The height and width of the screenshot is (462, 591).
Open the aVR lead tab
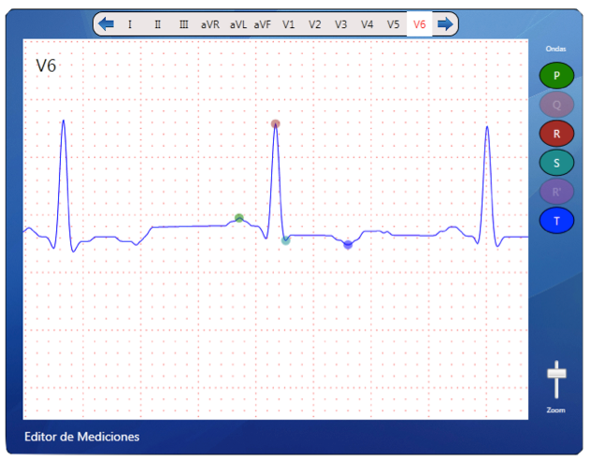(210, 24)
